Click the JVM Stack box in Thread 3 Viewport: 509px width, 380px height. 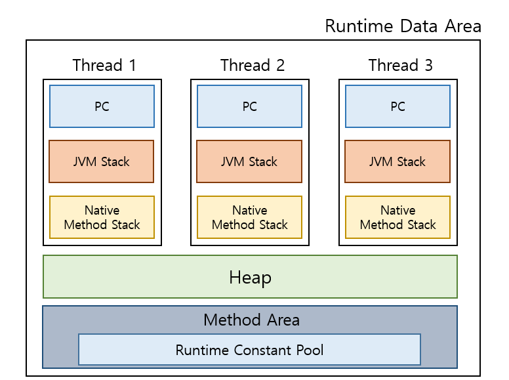397,161
